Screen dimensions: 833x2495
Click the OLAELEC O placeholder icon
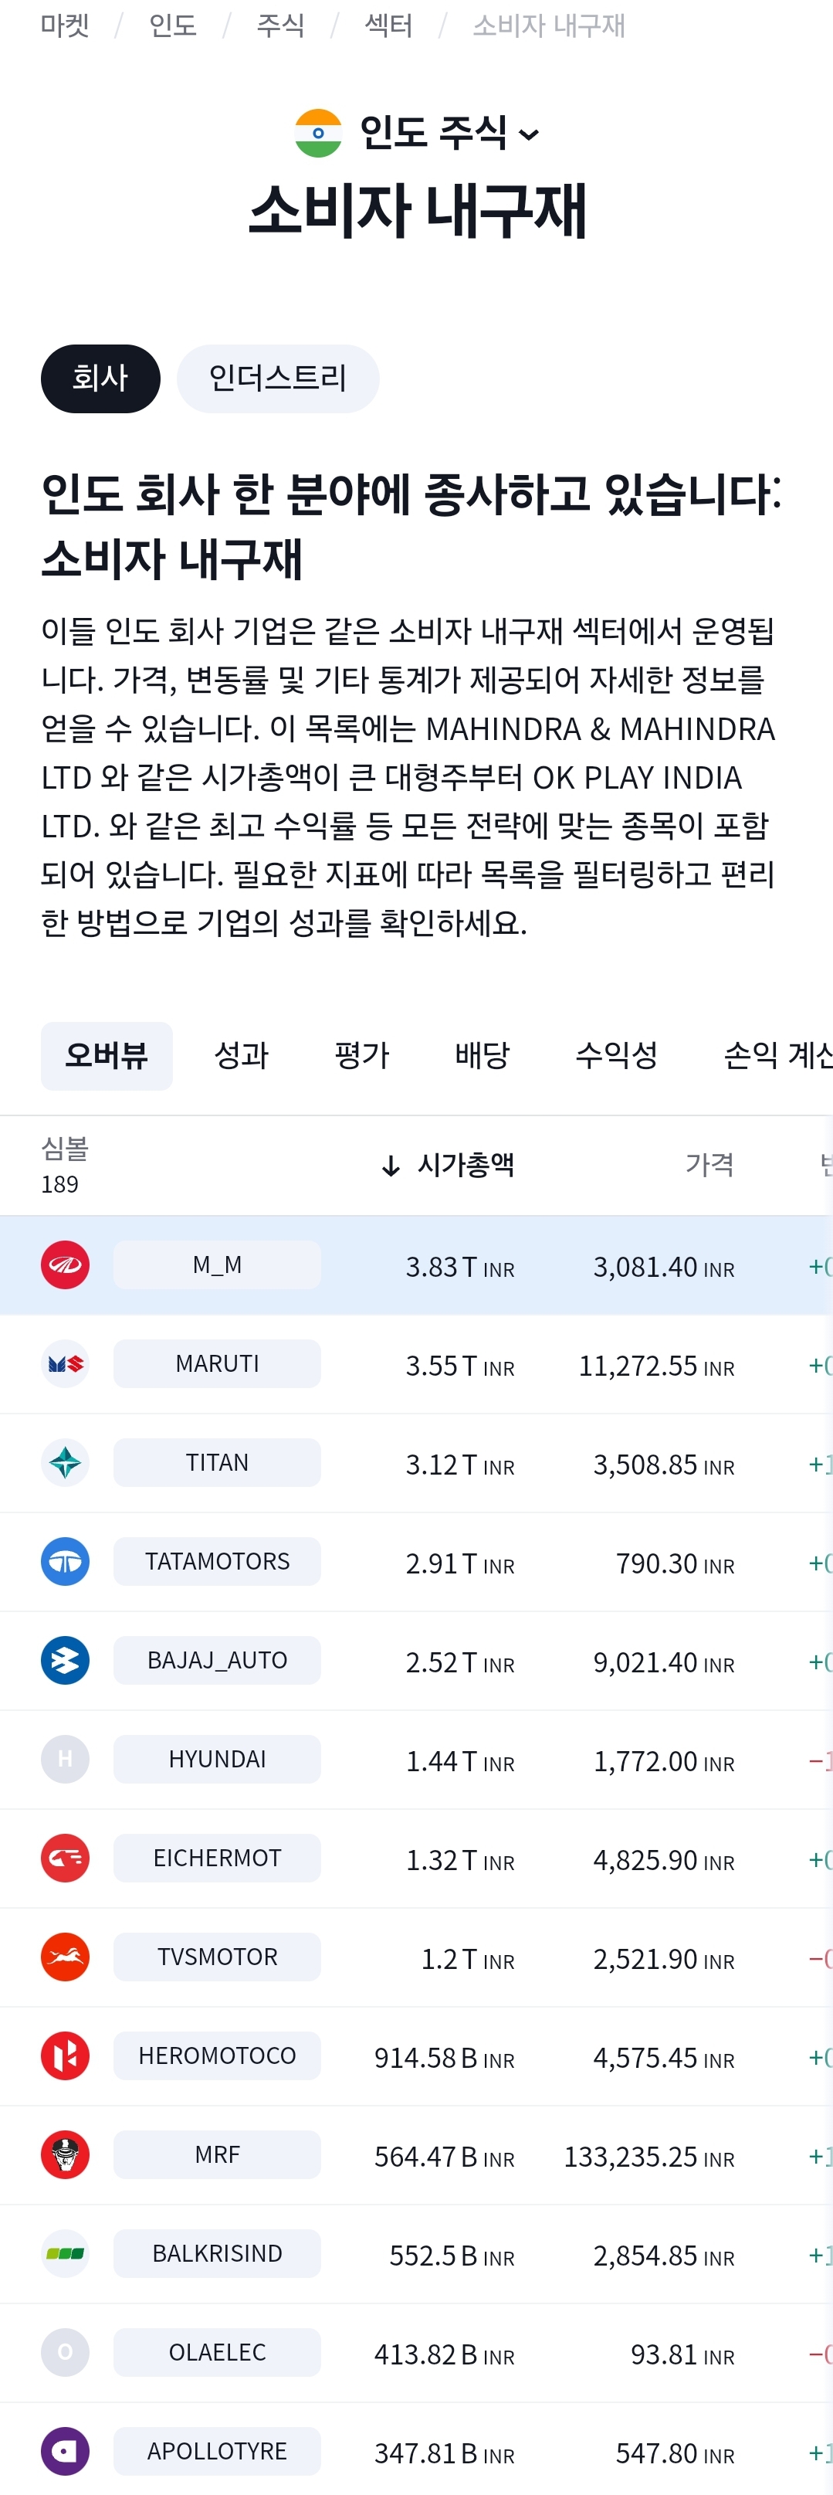pyautogui.click(x=65, y=2353)
